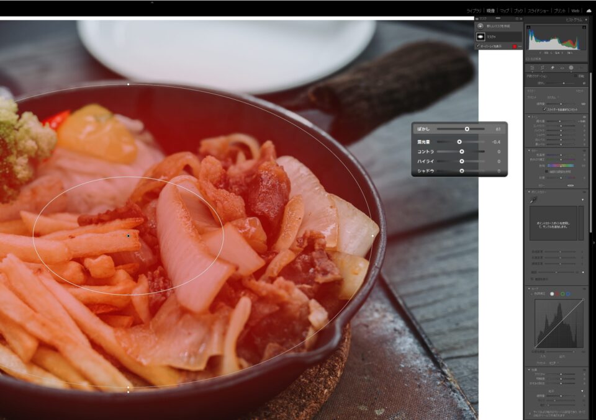Select the elliptical mask thumbnail in Masks panel
The image size is (596, 420).
coord(481,37)
